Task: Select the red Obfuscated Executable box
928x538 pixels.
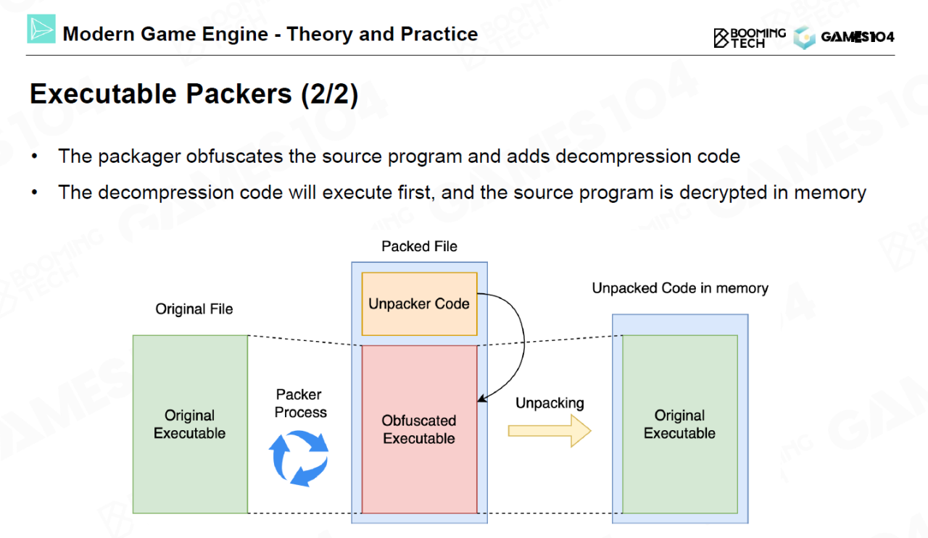Action: (x=419, y=429)
